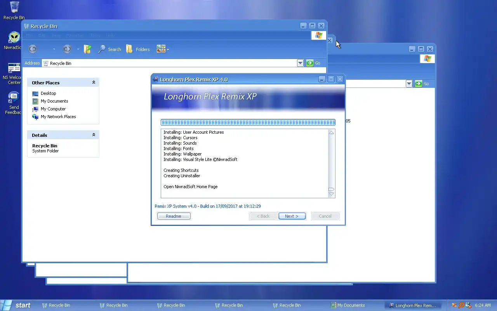Screen dimensions: 497x311
Task: Open the Back history dropdown arrow
Action: (54, 49)
